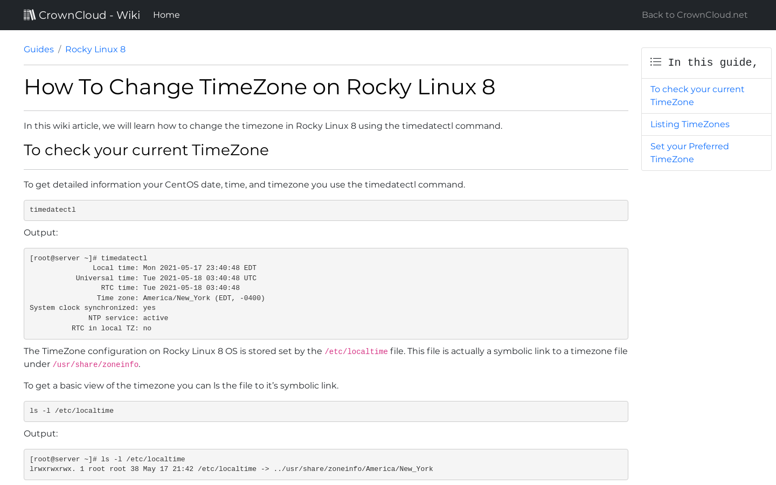Go to the Home menu item
The image size is (776, 485).
pyautogui.click(x=167, y=15)
